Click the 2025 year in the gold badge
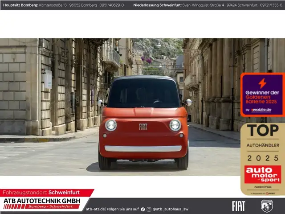 click(x=263, y=158)
